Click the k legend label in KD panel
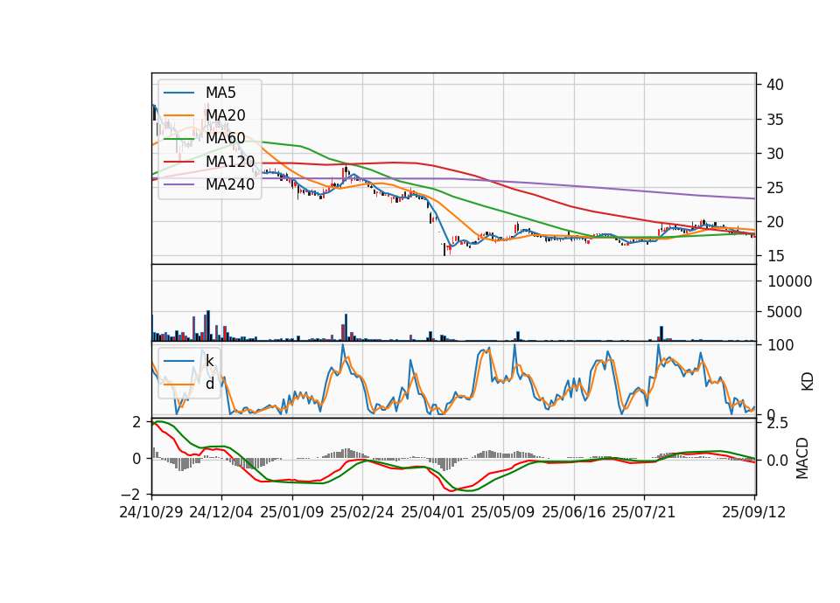This screenshot has height=603, width=840. click(209, 361)
